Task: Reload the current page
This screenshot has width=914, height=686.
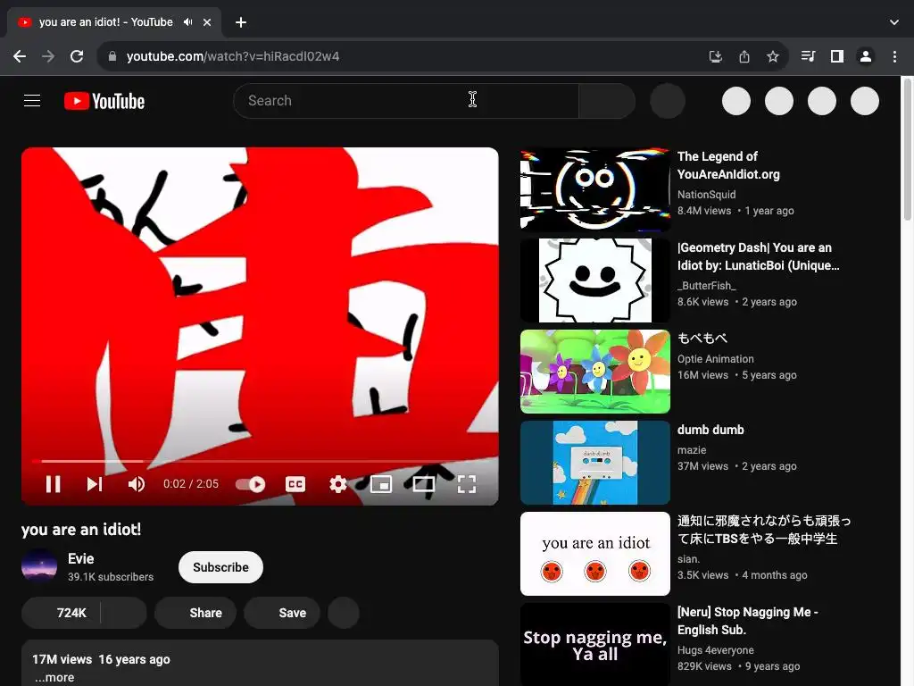Action: [x=77, y=56]
